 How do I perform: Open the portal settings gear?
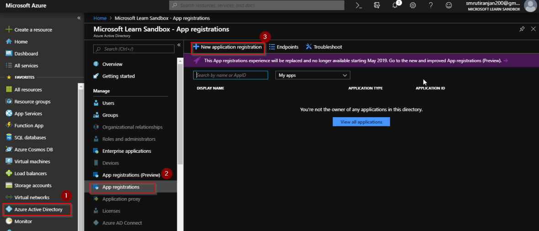pos(413,5)
